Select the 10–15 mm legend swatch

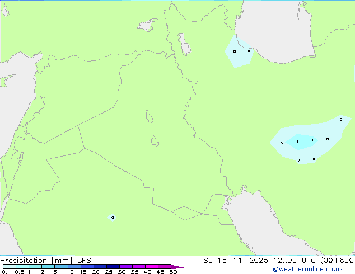coord(74,267)
